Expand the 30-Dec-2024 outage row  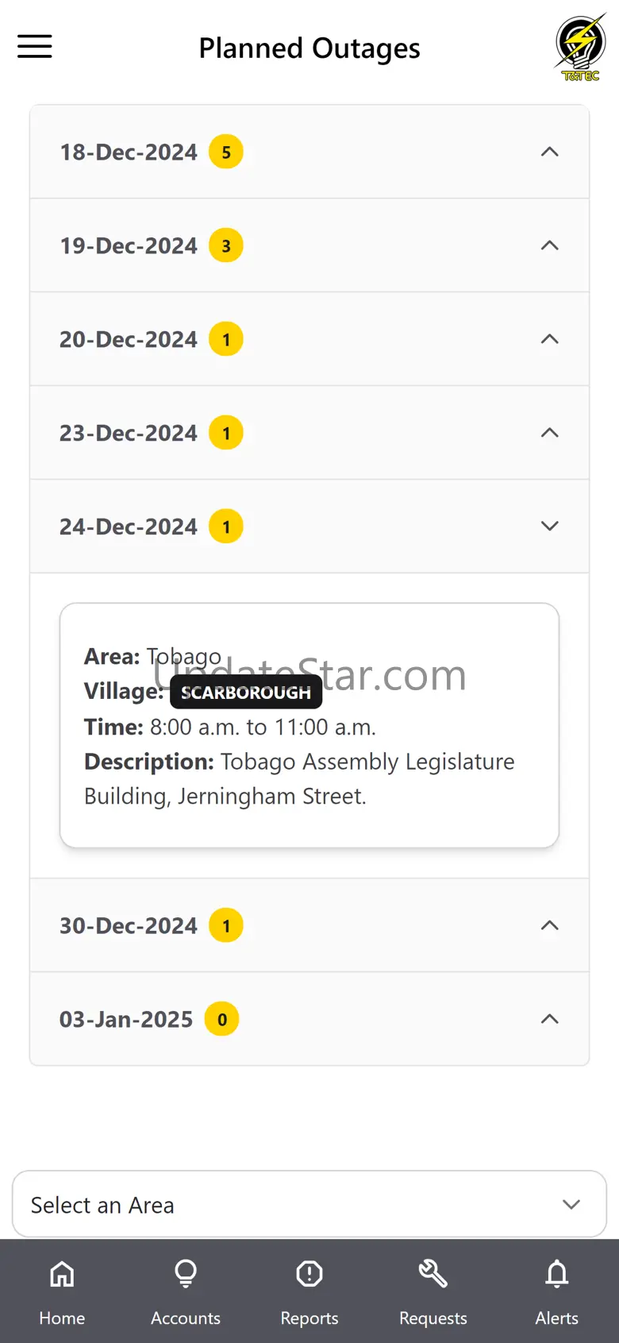pyautogui.click(x=309, y=925)
